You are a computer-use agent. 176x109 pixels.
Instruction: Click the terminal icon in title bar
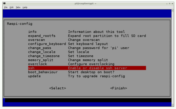click(4, 4)
